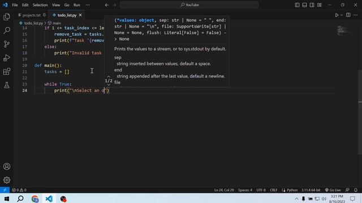
Task: Open run options dropdown arrow
Action: 342,15
